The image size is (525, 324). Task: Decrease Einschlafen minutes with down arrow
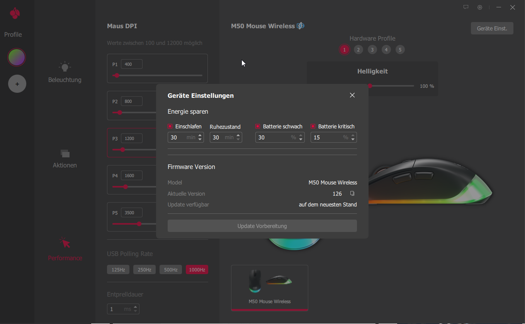pyautogui.click(x=200, y=140)
